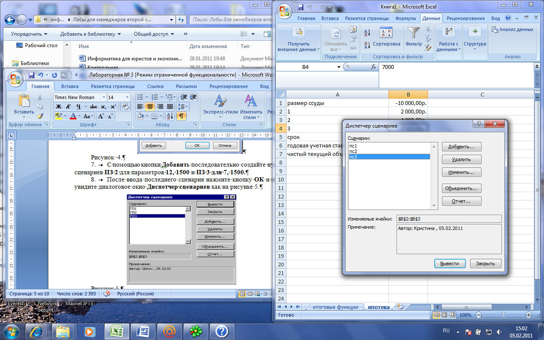Close the scenario manager via 'Закрыть'

[485, 263]
